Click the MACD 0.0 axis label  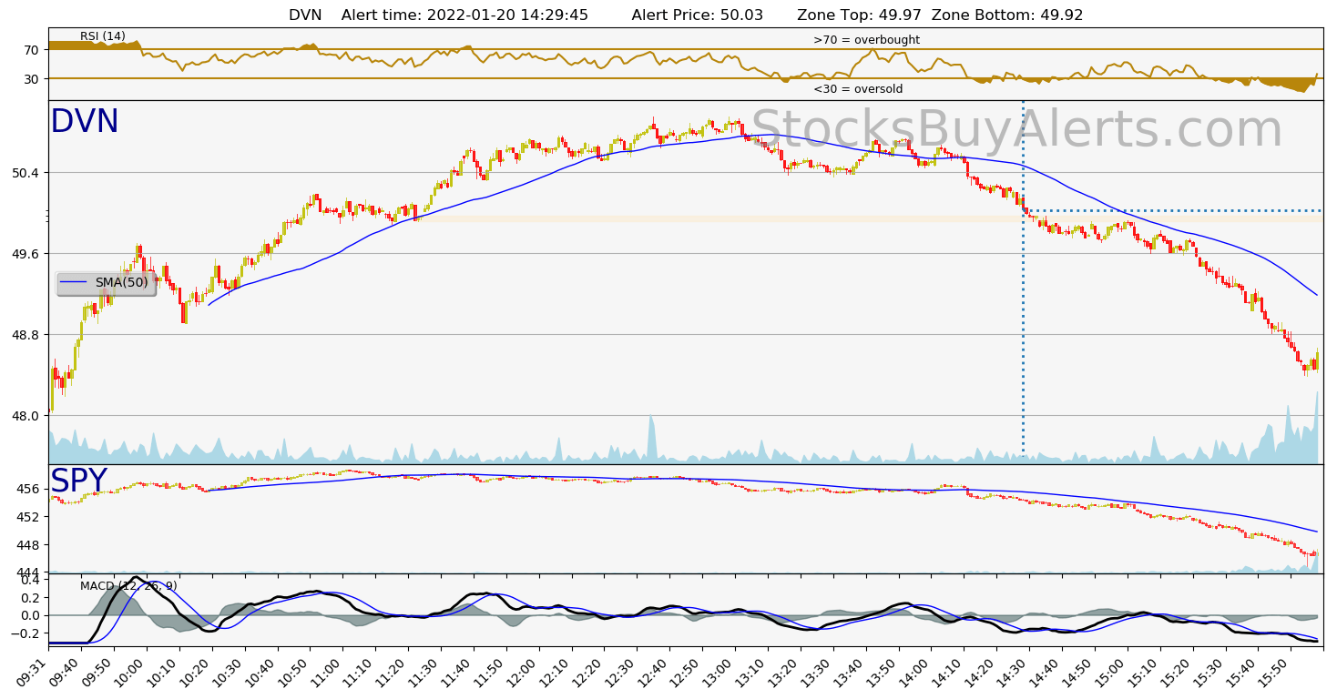click(x=31, y=616)
